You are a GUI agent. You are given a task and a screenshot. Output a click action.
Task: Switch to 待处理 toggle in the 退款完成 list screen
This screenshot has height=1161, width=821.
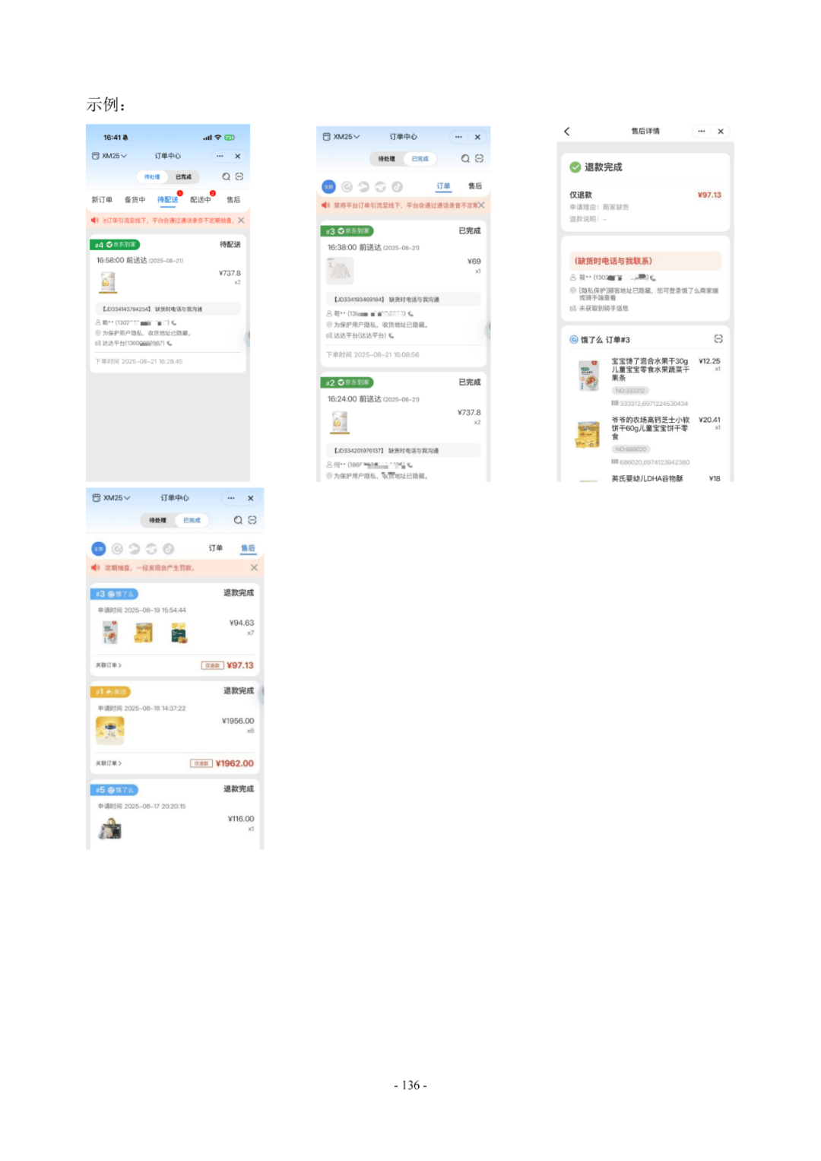tap(157, 520)
